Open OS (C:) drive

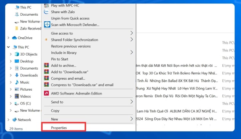pos(26,104)
